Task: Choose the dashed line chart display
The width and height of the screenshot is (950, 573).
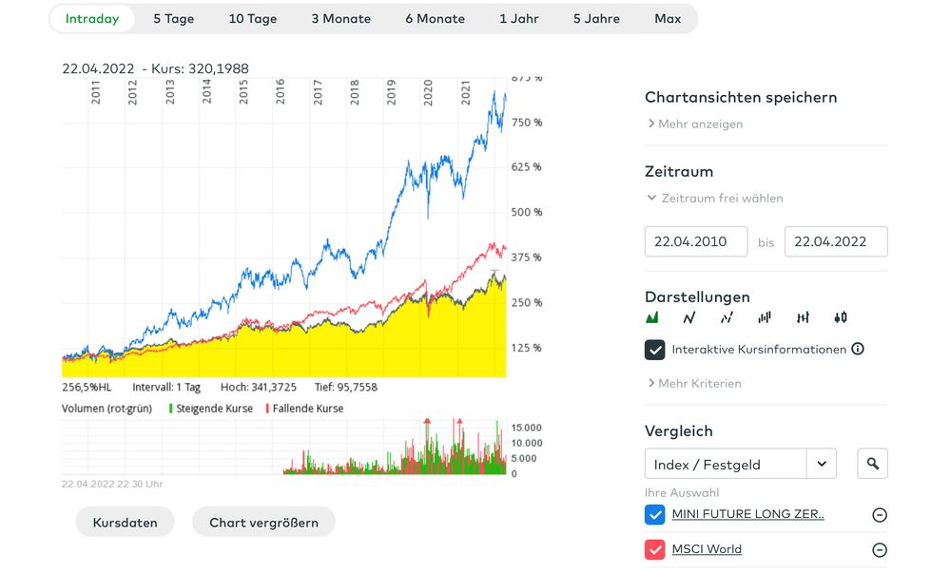Action: click(727, 317)
